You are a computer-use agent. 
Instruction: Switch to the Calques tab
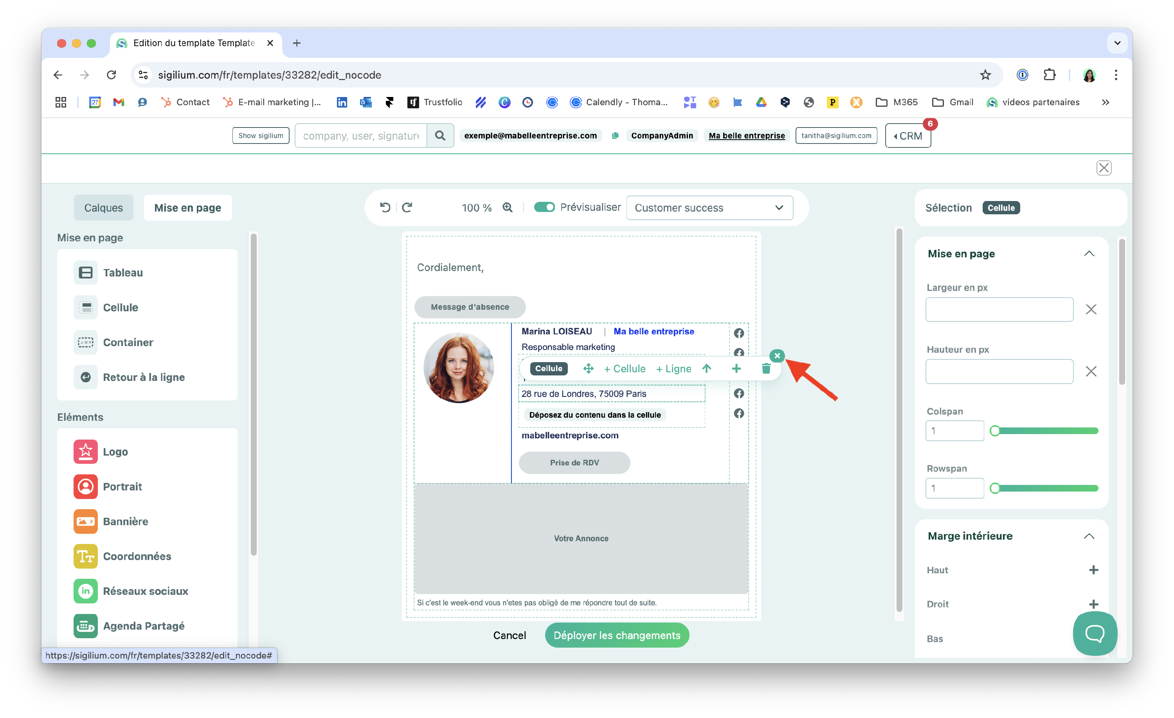(x=103, y=208)
